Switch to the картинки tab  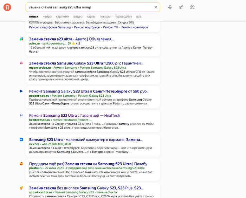63,16
